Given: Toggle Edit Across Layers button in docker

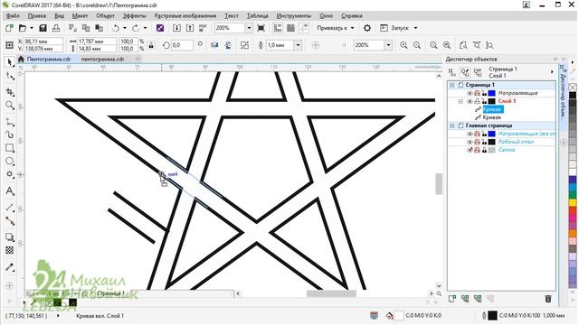Looking at the screenshot, I should pyautogui.click(x=465, y=72).
